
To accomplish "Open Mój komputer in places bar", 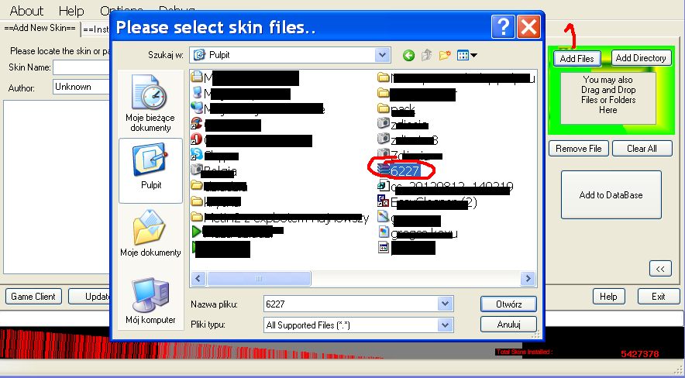I will tap(150, 301).
